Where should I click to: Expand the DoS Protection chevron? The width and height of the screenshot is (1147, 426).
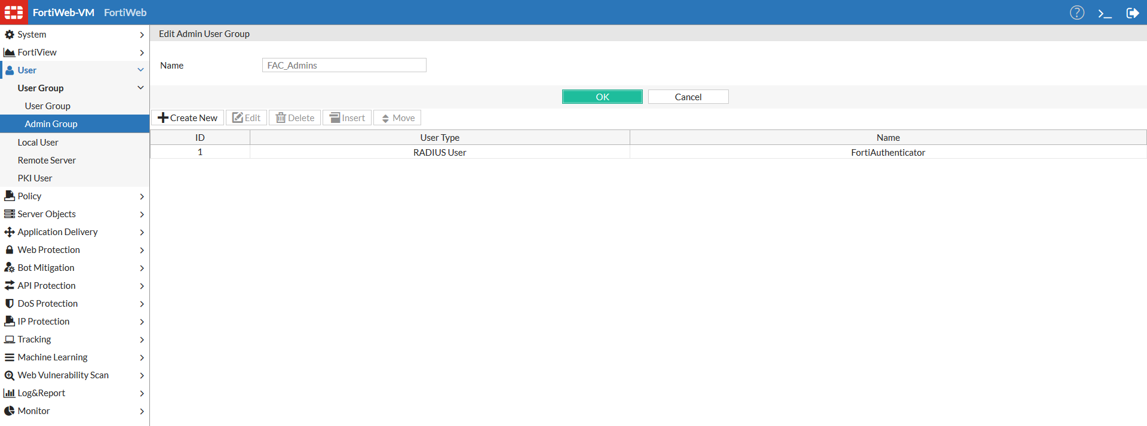142,304
